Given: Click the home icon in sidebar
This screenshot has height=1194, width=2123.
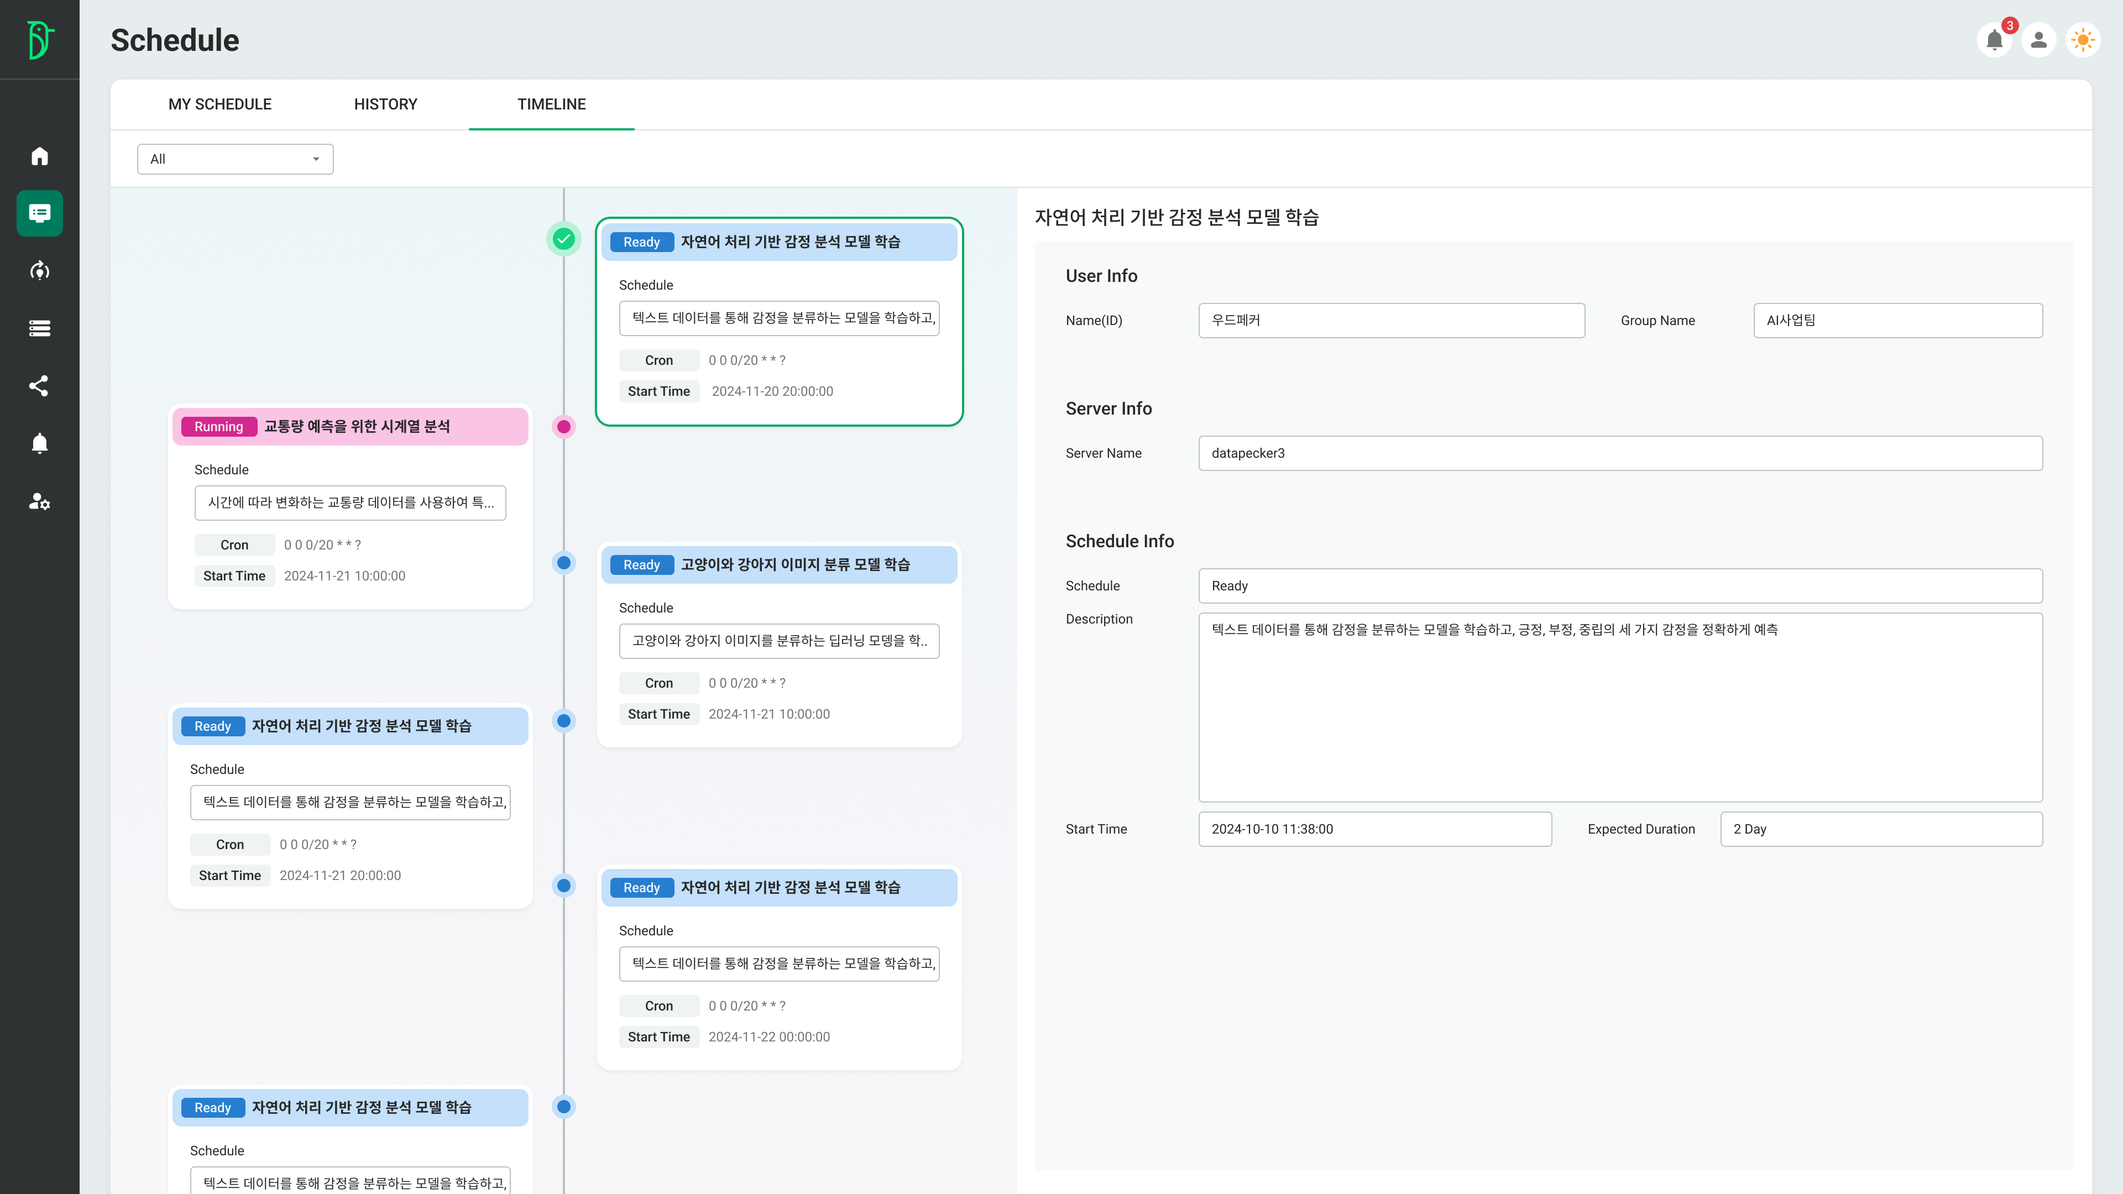Looking at the screenshot, I should click(x=40, y=156).
